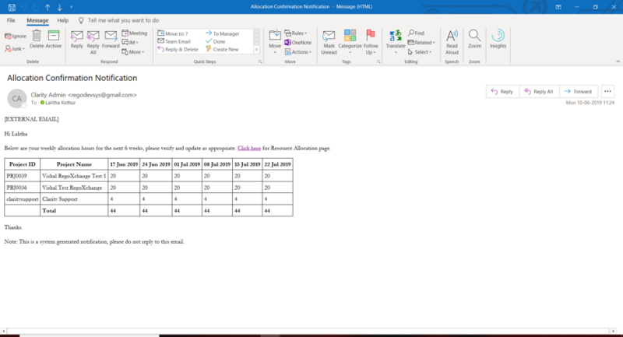The width and height of the screenshot is (623, 337).
Task: Click the CA sender avatar
Action: [x=16, y=98]
